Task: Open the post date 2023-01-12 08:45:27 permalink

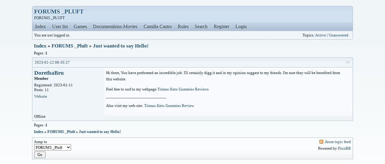Action: (x=52, y=62)
